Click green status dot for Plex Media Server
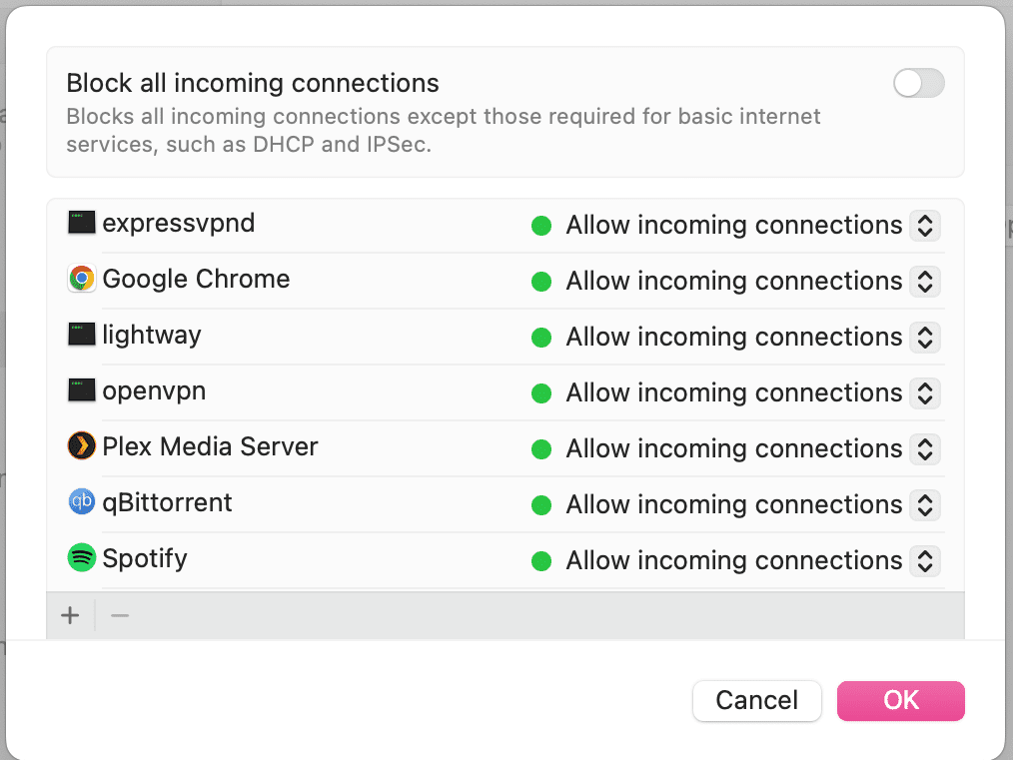1013x760 pixels. [540, 449]
